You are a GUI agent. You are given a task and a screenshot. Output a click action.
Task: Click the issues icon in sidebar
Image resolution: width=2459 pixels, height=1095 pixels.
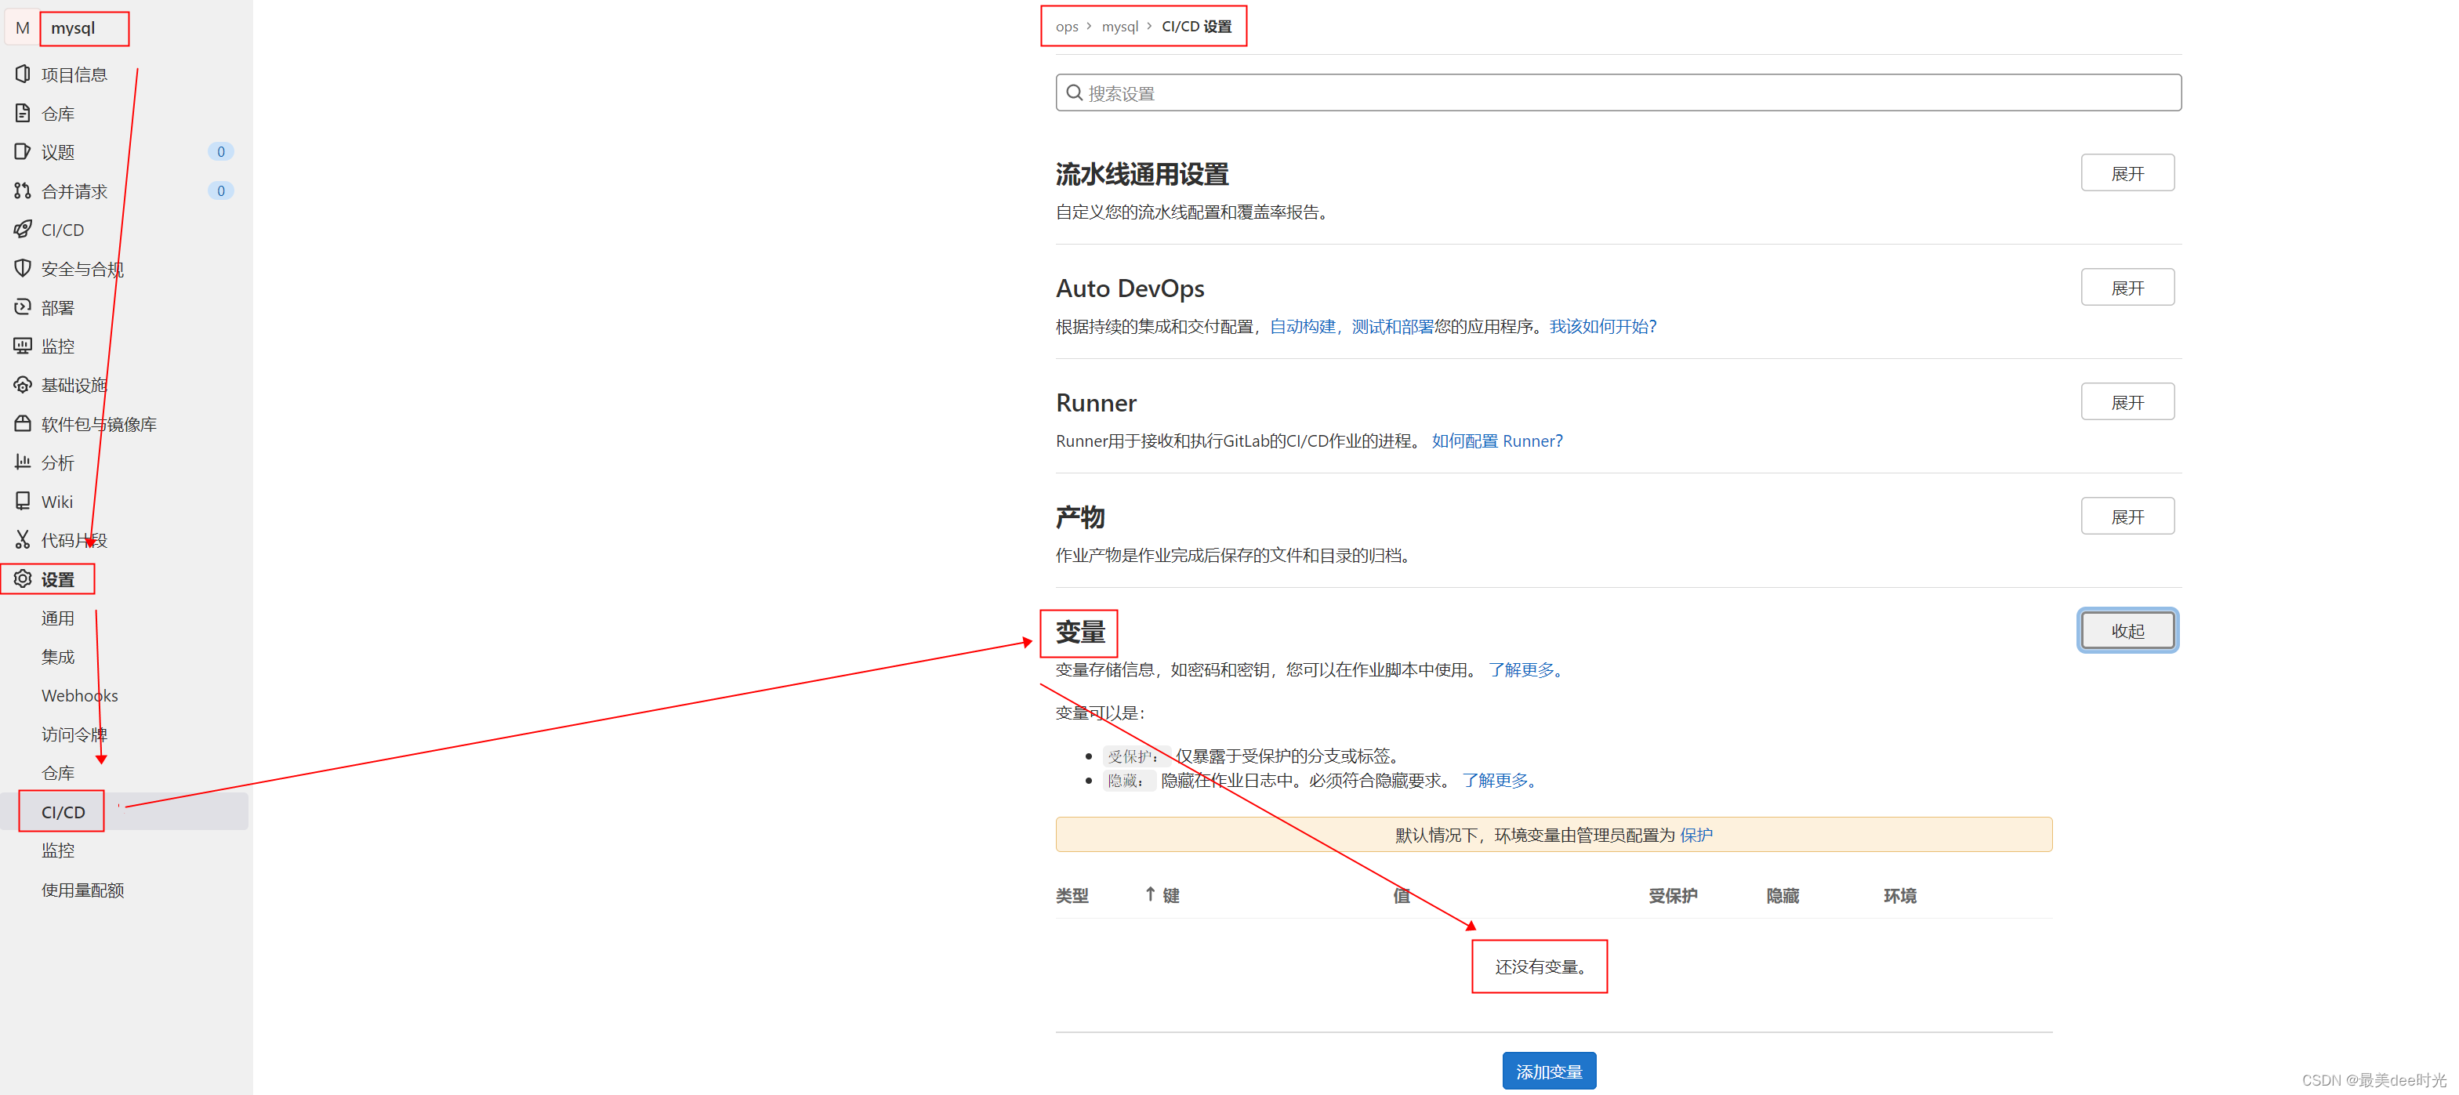pyautogui.click(x=23, y=150)
